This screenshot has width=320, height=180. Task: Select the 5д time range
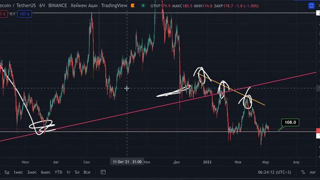click(x=6, y=172)
